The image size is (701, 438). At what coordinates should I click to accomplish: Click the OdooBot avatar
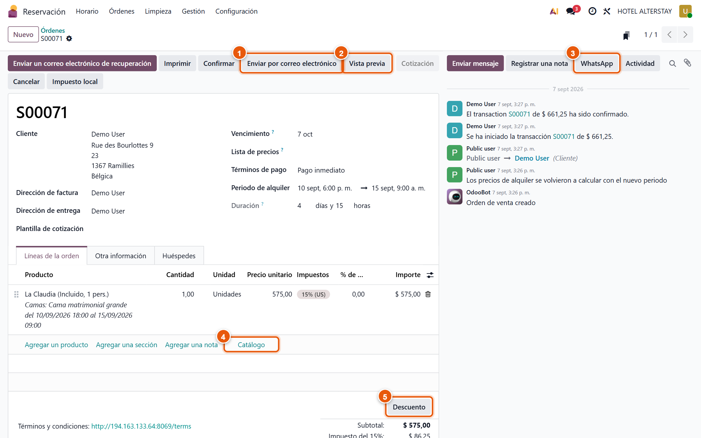coord(455,197)
